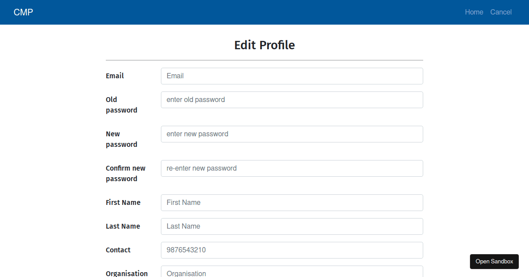Select the new password input box
The image size is (529, 277).
point(292,134)
